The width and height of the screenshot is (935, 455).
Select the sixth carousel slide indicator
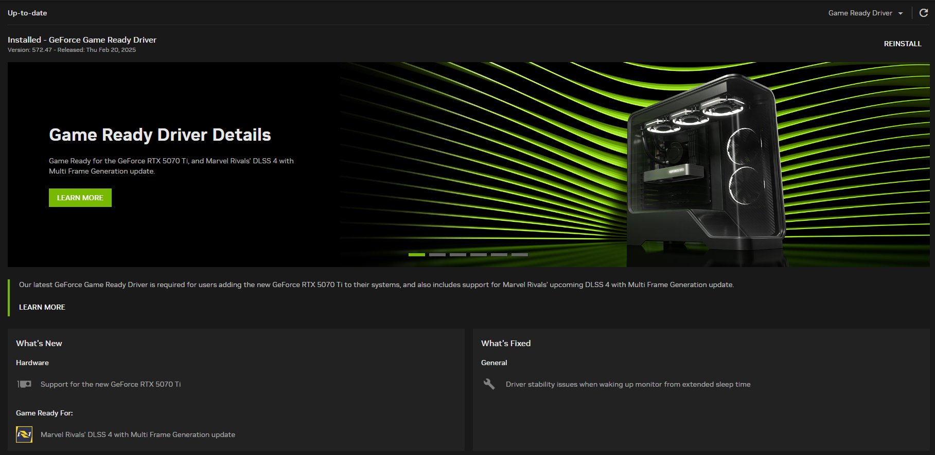[x=520, y=255]
